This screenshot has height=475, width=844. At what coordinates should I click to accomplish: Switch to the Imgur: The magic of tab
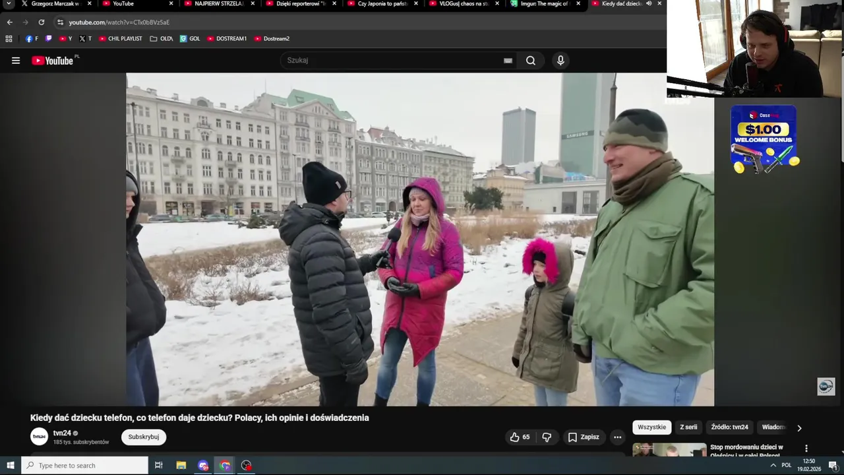coord(545,3)
